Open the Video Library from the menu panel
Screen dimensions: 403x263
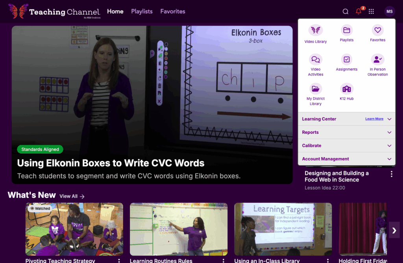(315, 33)
